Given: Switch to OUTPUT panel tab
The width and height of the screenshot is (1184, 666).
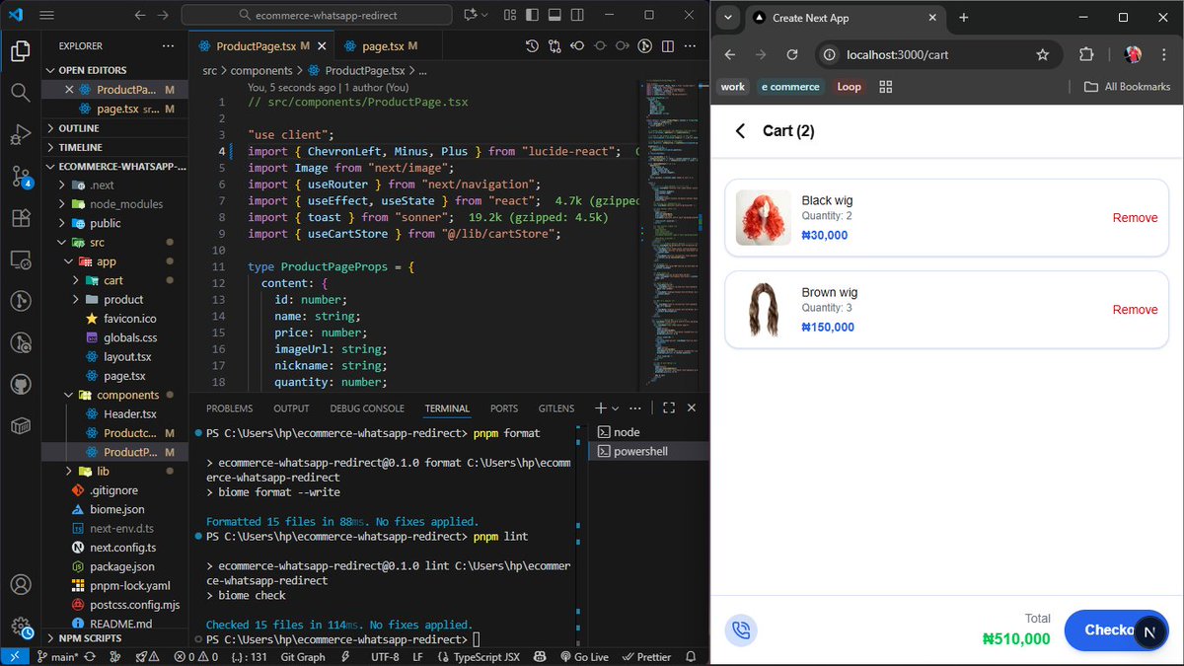Looking at the screenshot, I should [291, 408].
